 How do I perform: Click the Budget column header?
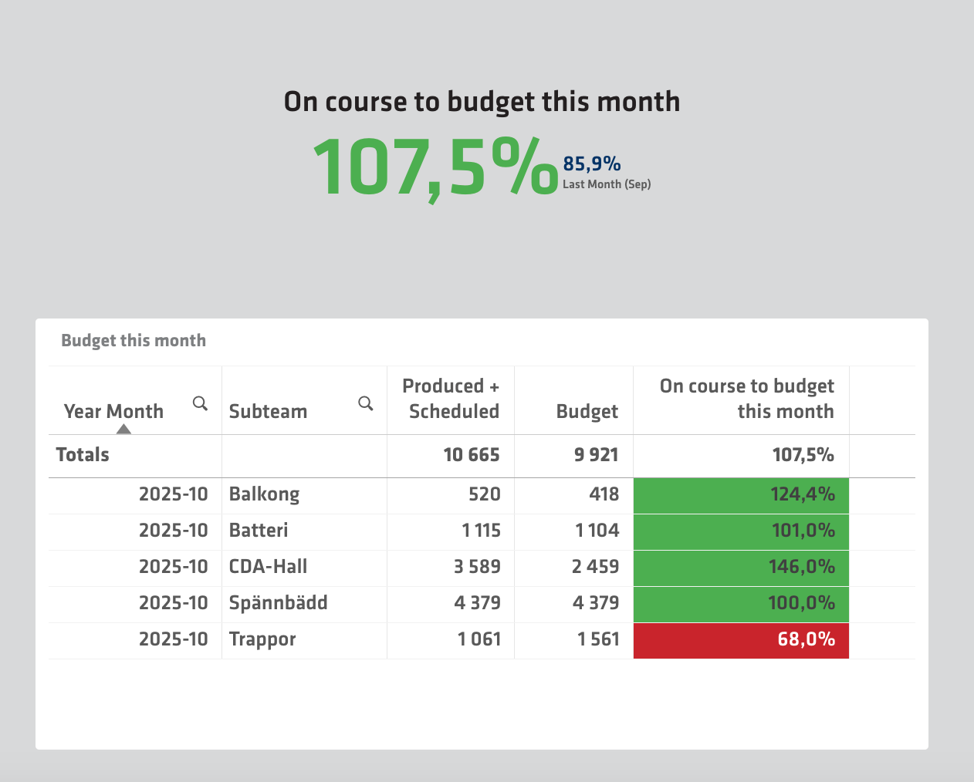(x=587, y=411)
